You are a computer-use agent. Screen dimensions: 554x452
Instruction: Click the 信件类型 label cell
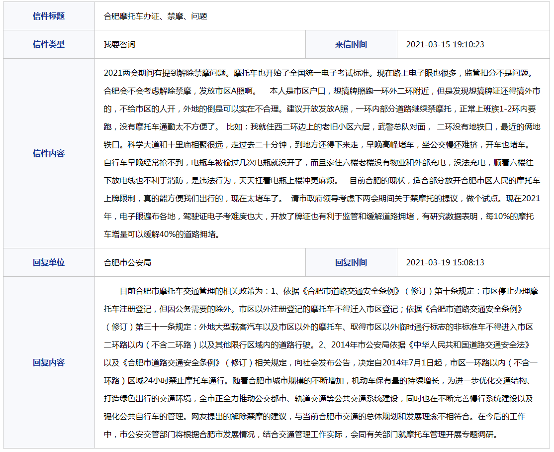49,44
